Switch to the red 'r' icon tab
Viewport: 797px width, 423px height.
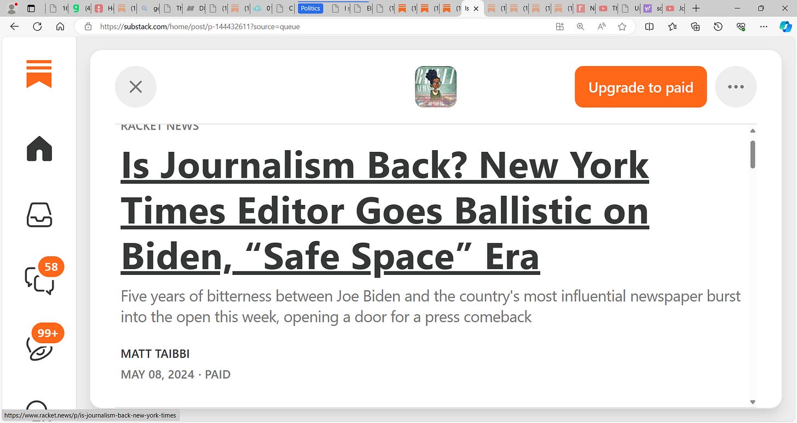[585, 8]
